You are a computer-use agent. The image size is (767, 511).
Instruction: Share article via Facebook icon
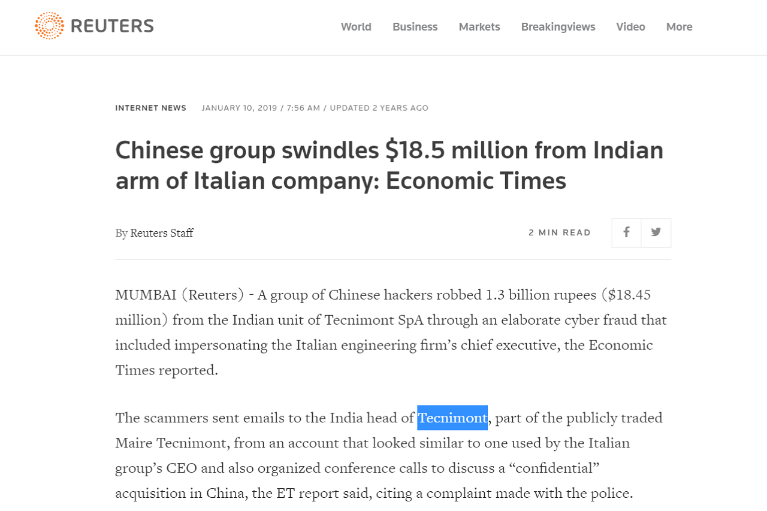pyautogui.click(x=626, y=232)
